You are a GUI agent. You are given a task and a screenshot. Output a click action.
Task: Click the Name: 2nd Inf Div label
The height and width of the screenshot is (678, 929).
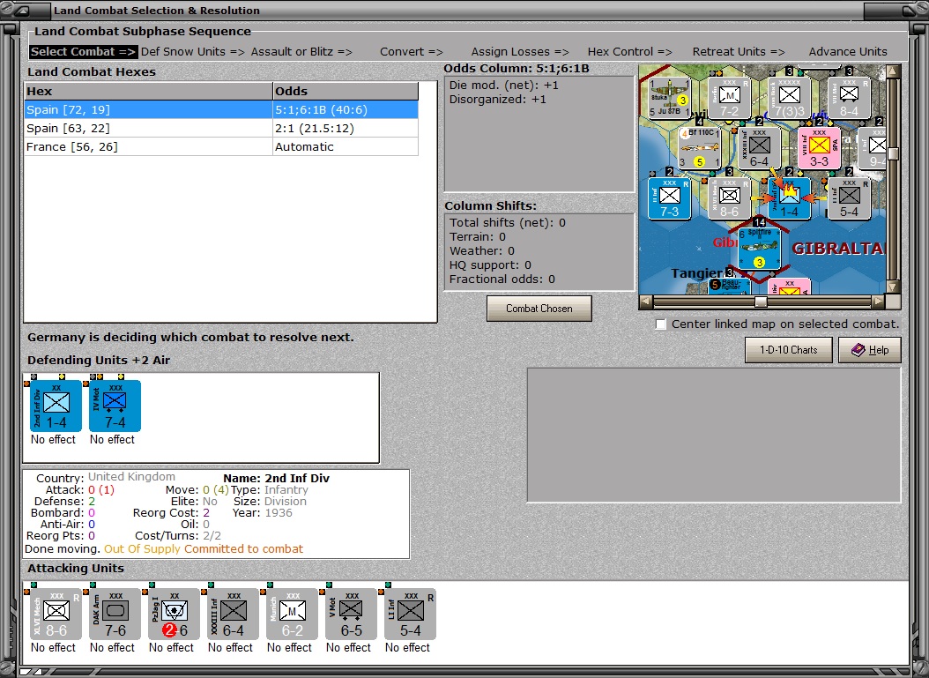point(276,478)
